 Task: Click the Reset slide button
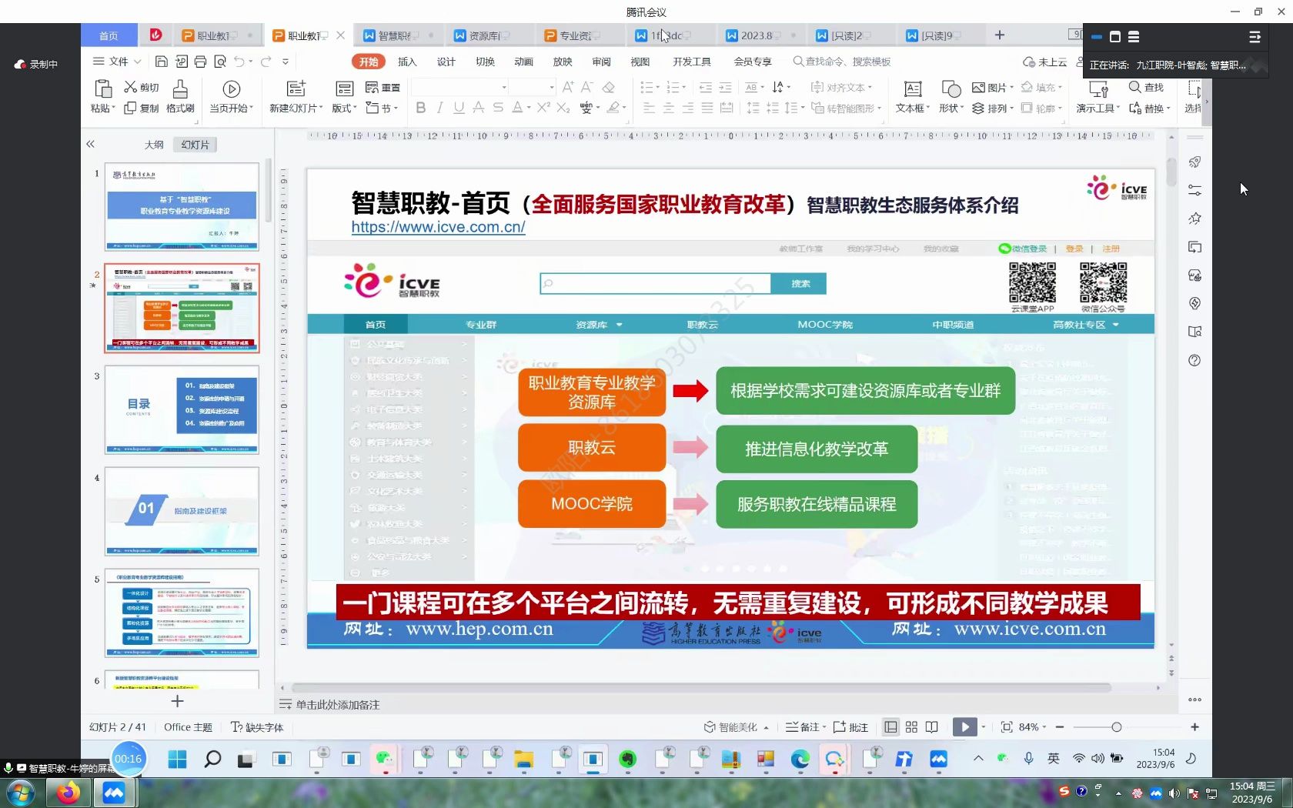[x=383, y=87]
